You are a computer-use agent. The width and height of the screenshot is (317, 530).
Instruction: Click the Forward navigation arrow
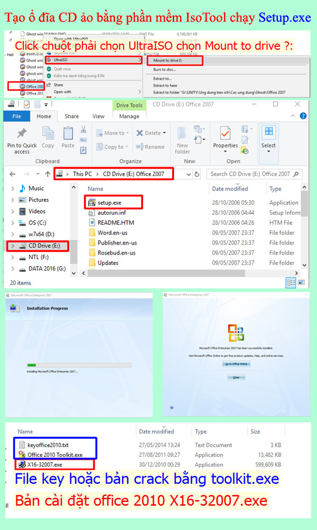click(27, 174)
